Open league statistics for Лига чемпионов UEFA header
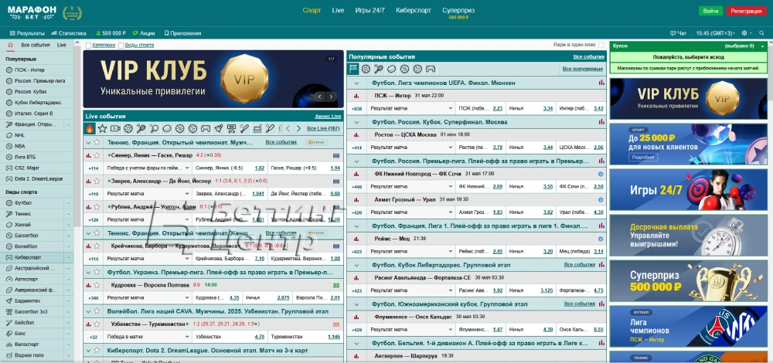Image resolution: width=773 pixels, height=363 pixels. click(601, 83)
